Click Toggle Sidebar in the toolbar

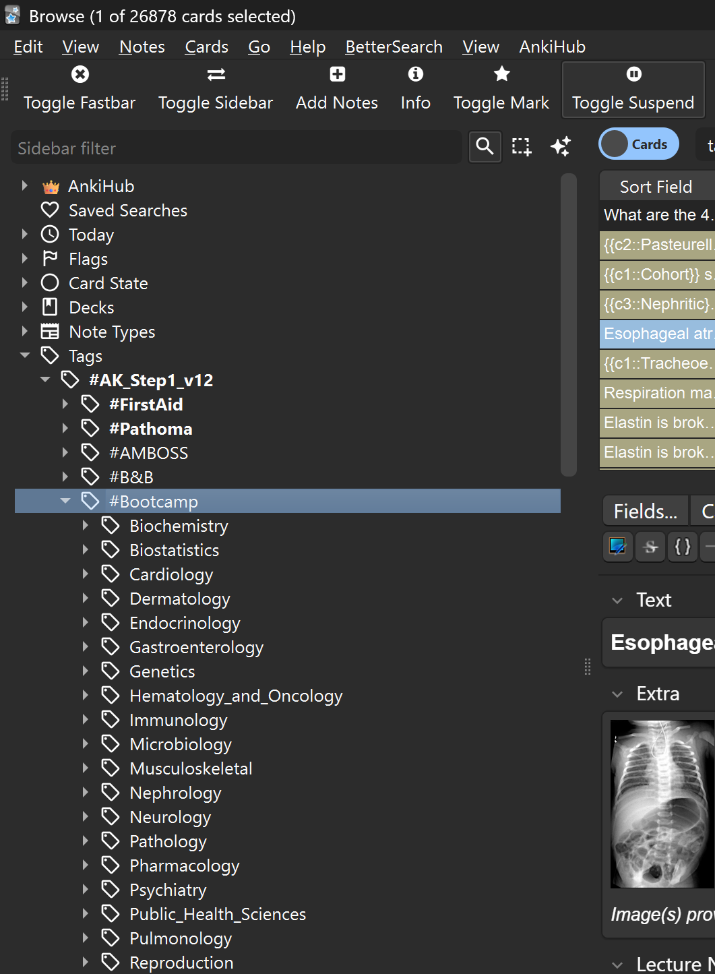point(216,88)
